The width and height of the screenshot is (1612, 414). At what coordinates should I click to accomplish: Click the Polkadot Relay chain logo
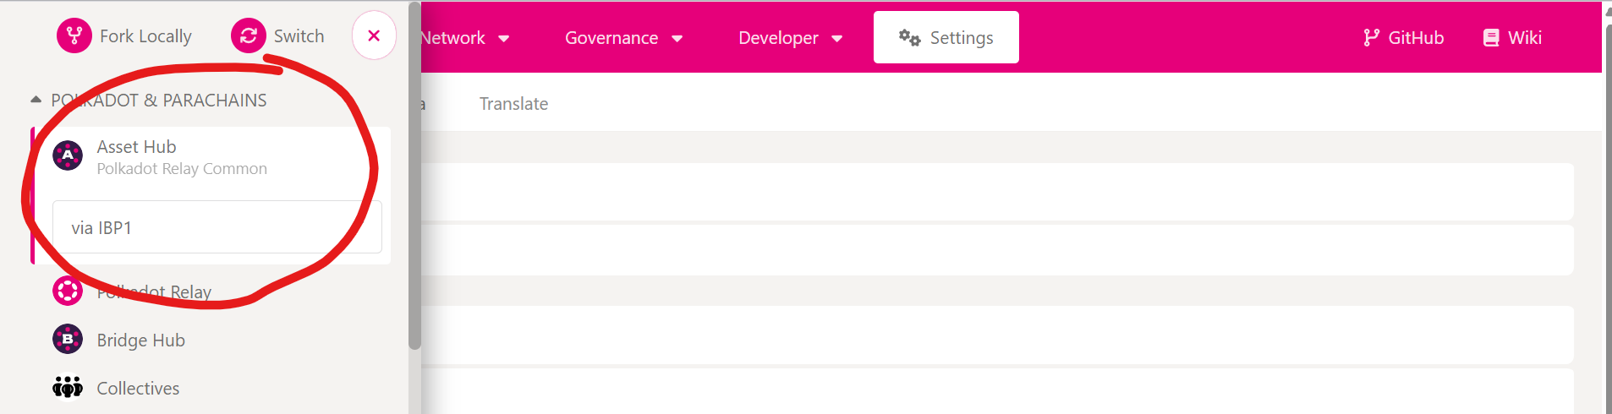(x=68, y=291)
